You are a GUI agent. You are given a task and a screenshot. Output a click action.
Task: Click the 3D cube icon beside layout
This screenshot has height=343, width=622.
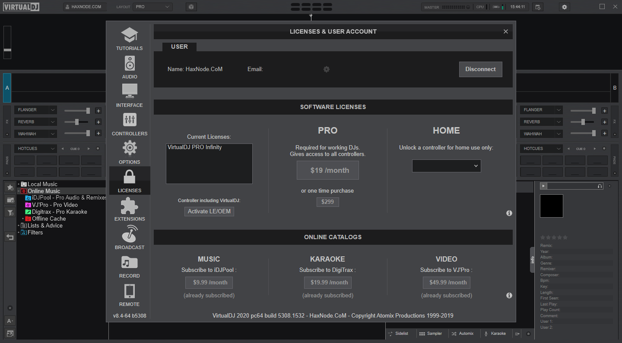[x=191, y=7]
